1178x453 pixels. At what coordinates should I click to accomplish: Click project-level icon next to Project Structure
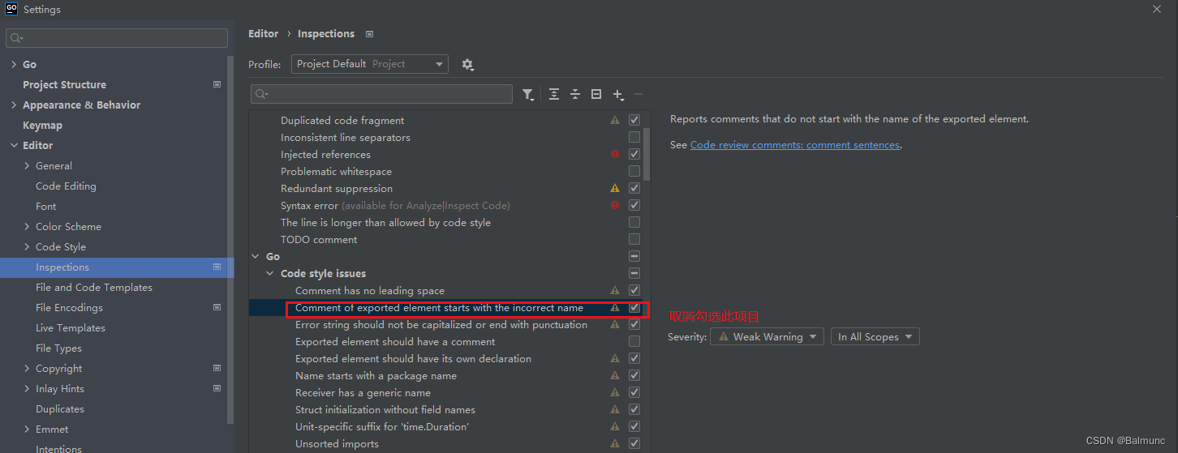coord(217,84)
